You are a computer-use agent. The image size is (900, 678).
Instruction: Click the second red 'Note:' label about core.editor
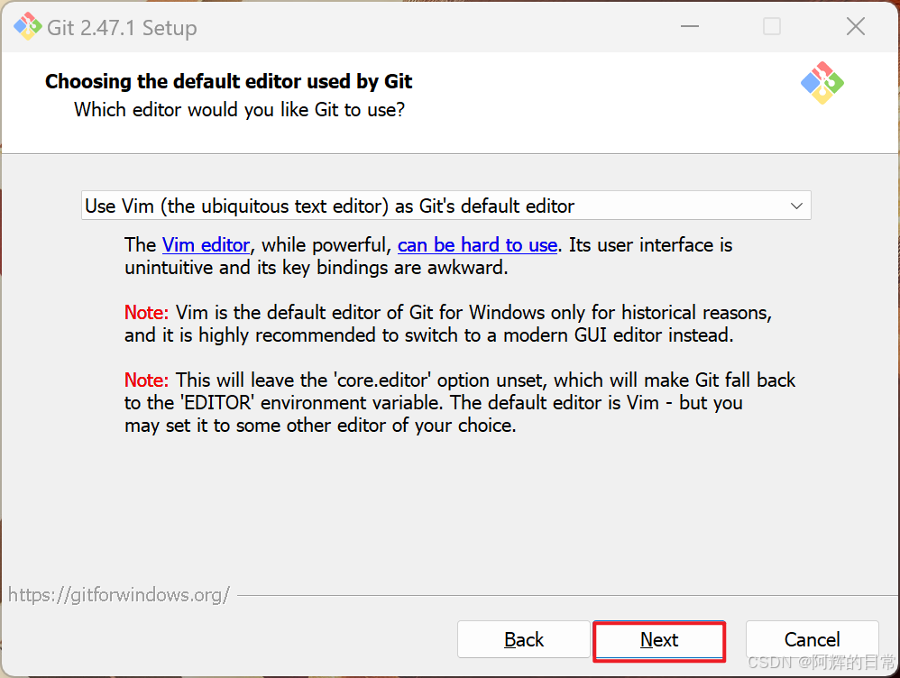click(146, 380)
